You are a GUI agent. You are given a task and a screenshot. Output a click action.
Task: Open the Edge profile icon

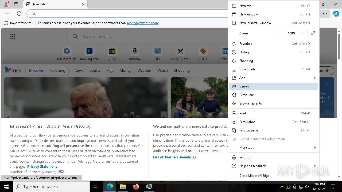[x=6, y=4]
